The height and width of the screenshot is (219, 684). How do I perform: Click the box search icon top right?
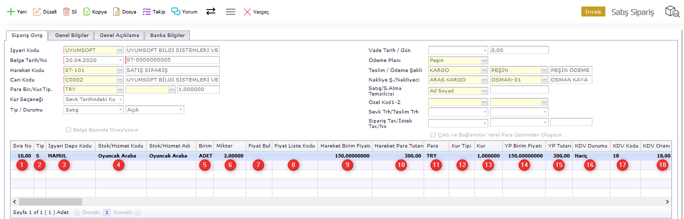pos(672,11)
